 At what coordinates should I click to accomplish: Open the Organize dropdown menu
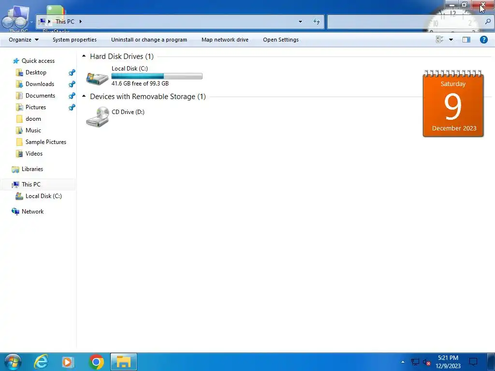24,40
